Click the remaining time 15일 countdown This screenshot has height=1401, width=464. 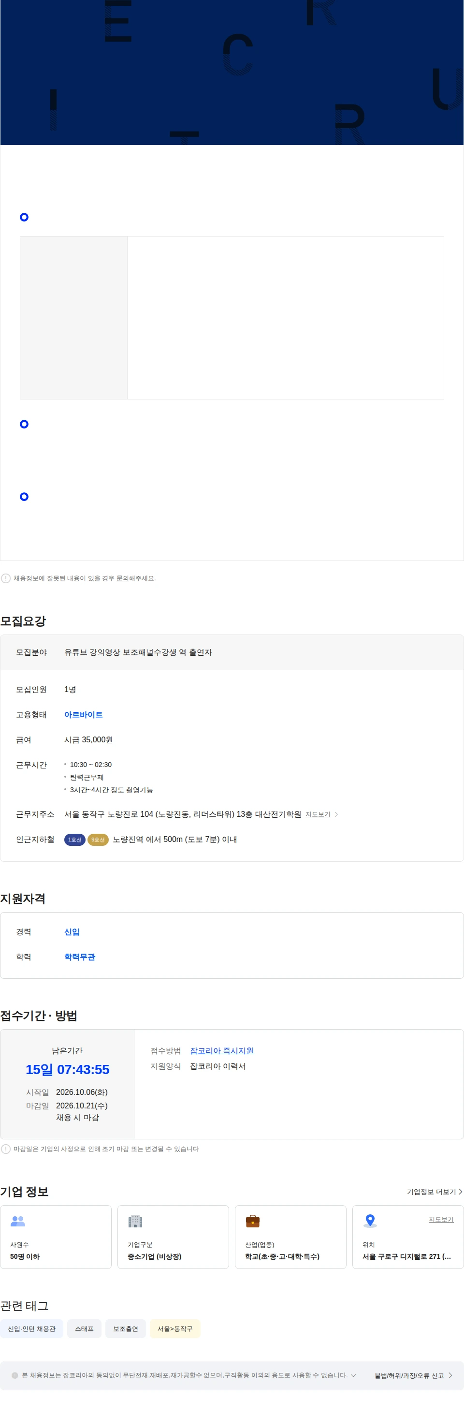pyautogui.click(x=67, y=1069)
